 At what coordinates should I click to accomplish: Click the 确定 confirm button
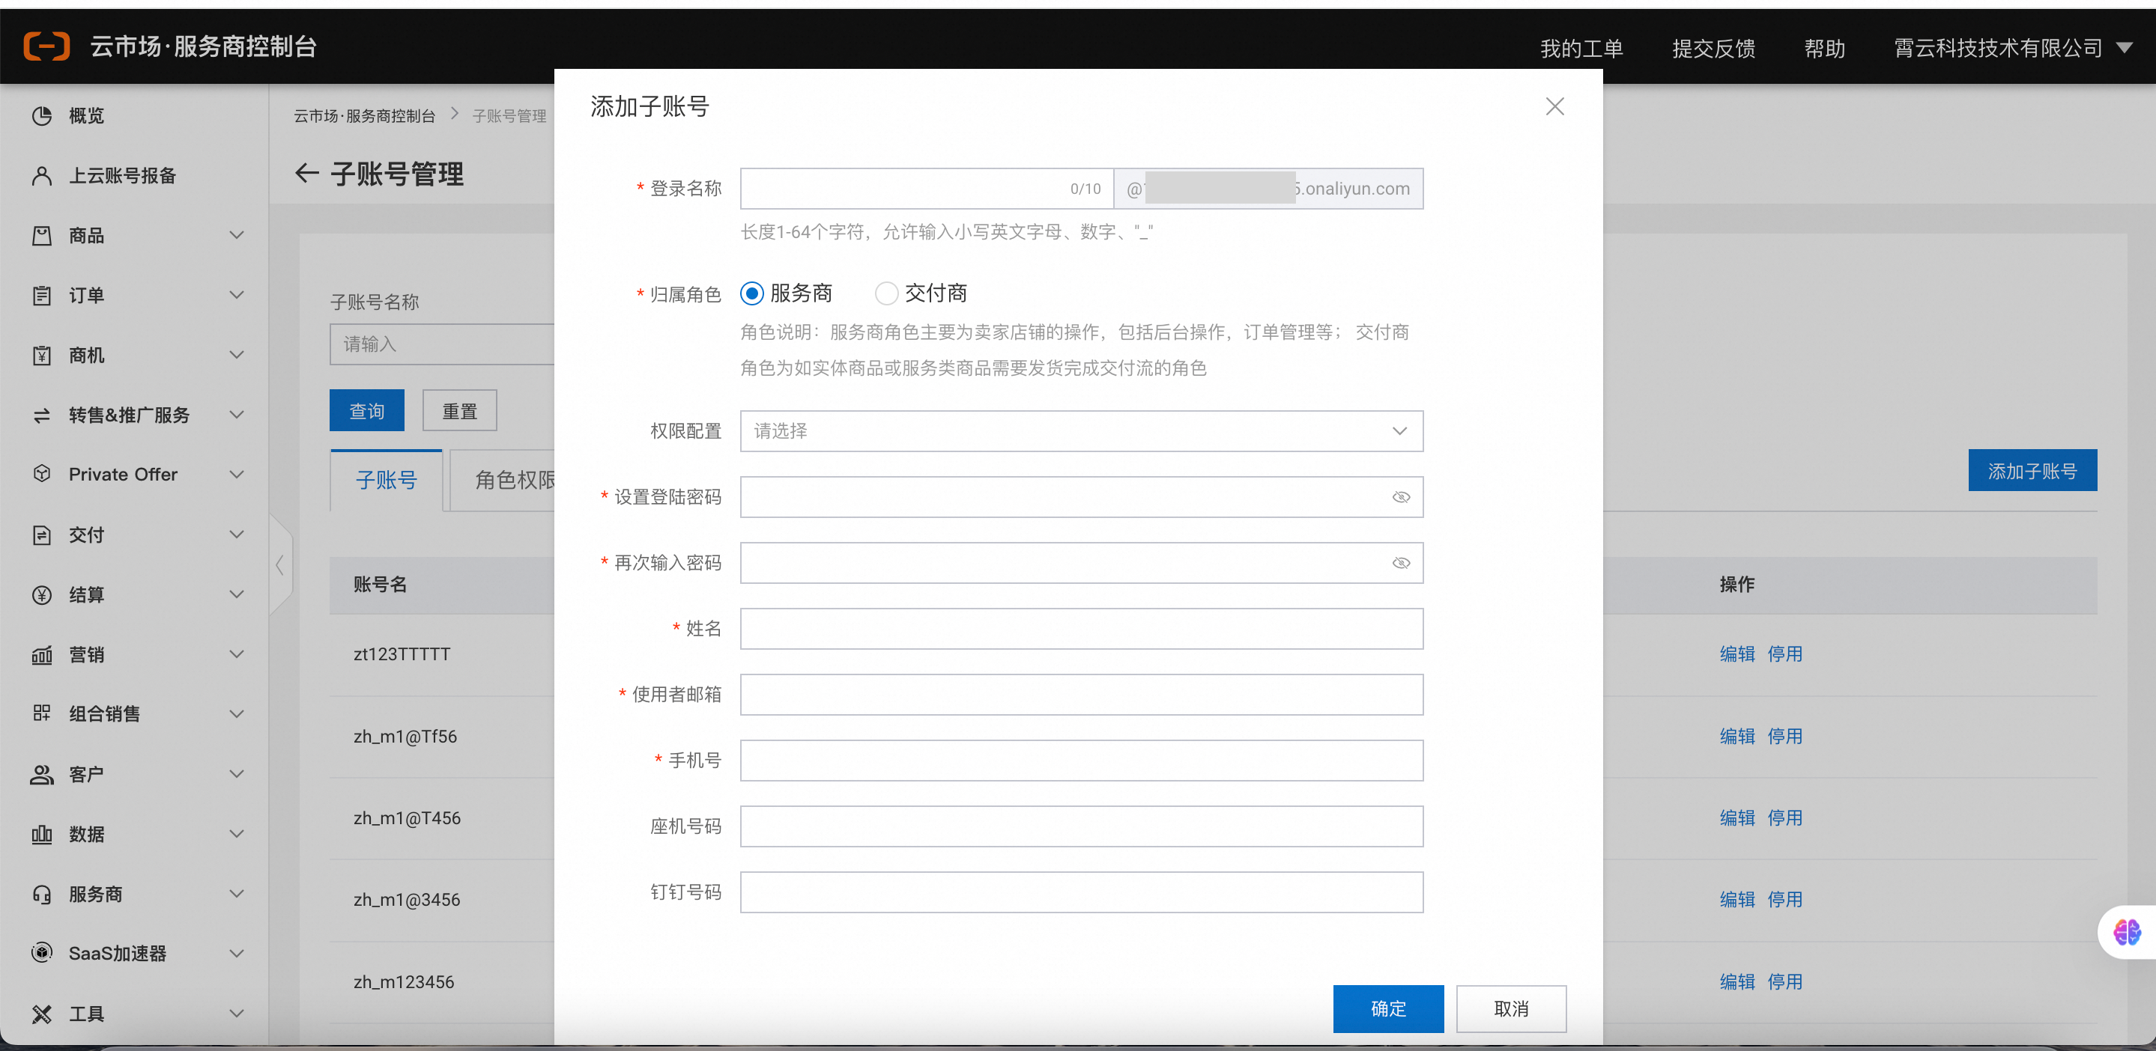tap(1387, 1008)
